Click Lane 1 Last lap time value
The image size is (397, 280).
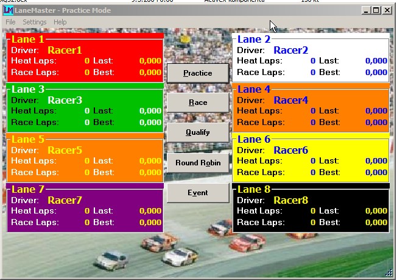tap(150, 61)
